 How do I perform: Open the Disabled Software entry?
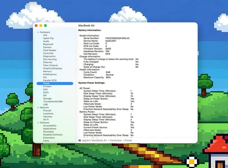pyautogui.click(x=53, y=135)
